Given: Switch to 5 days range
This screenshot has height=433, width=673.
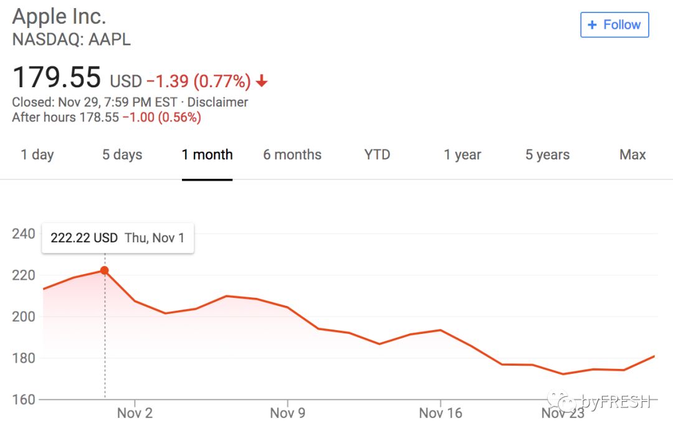Looking at the screenshot, I should coord(122,155).
